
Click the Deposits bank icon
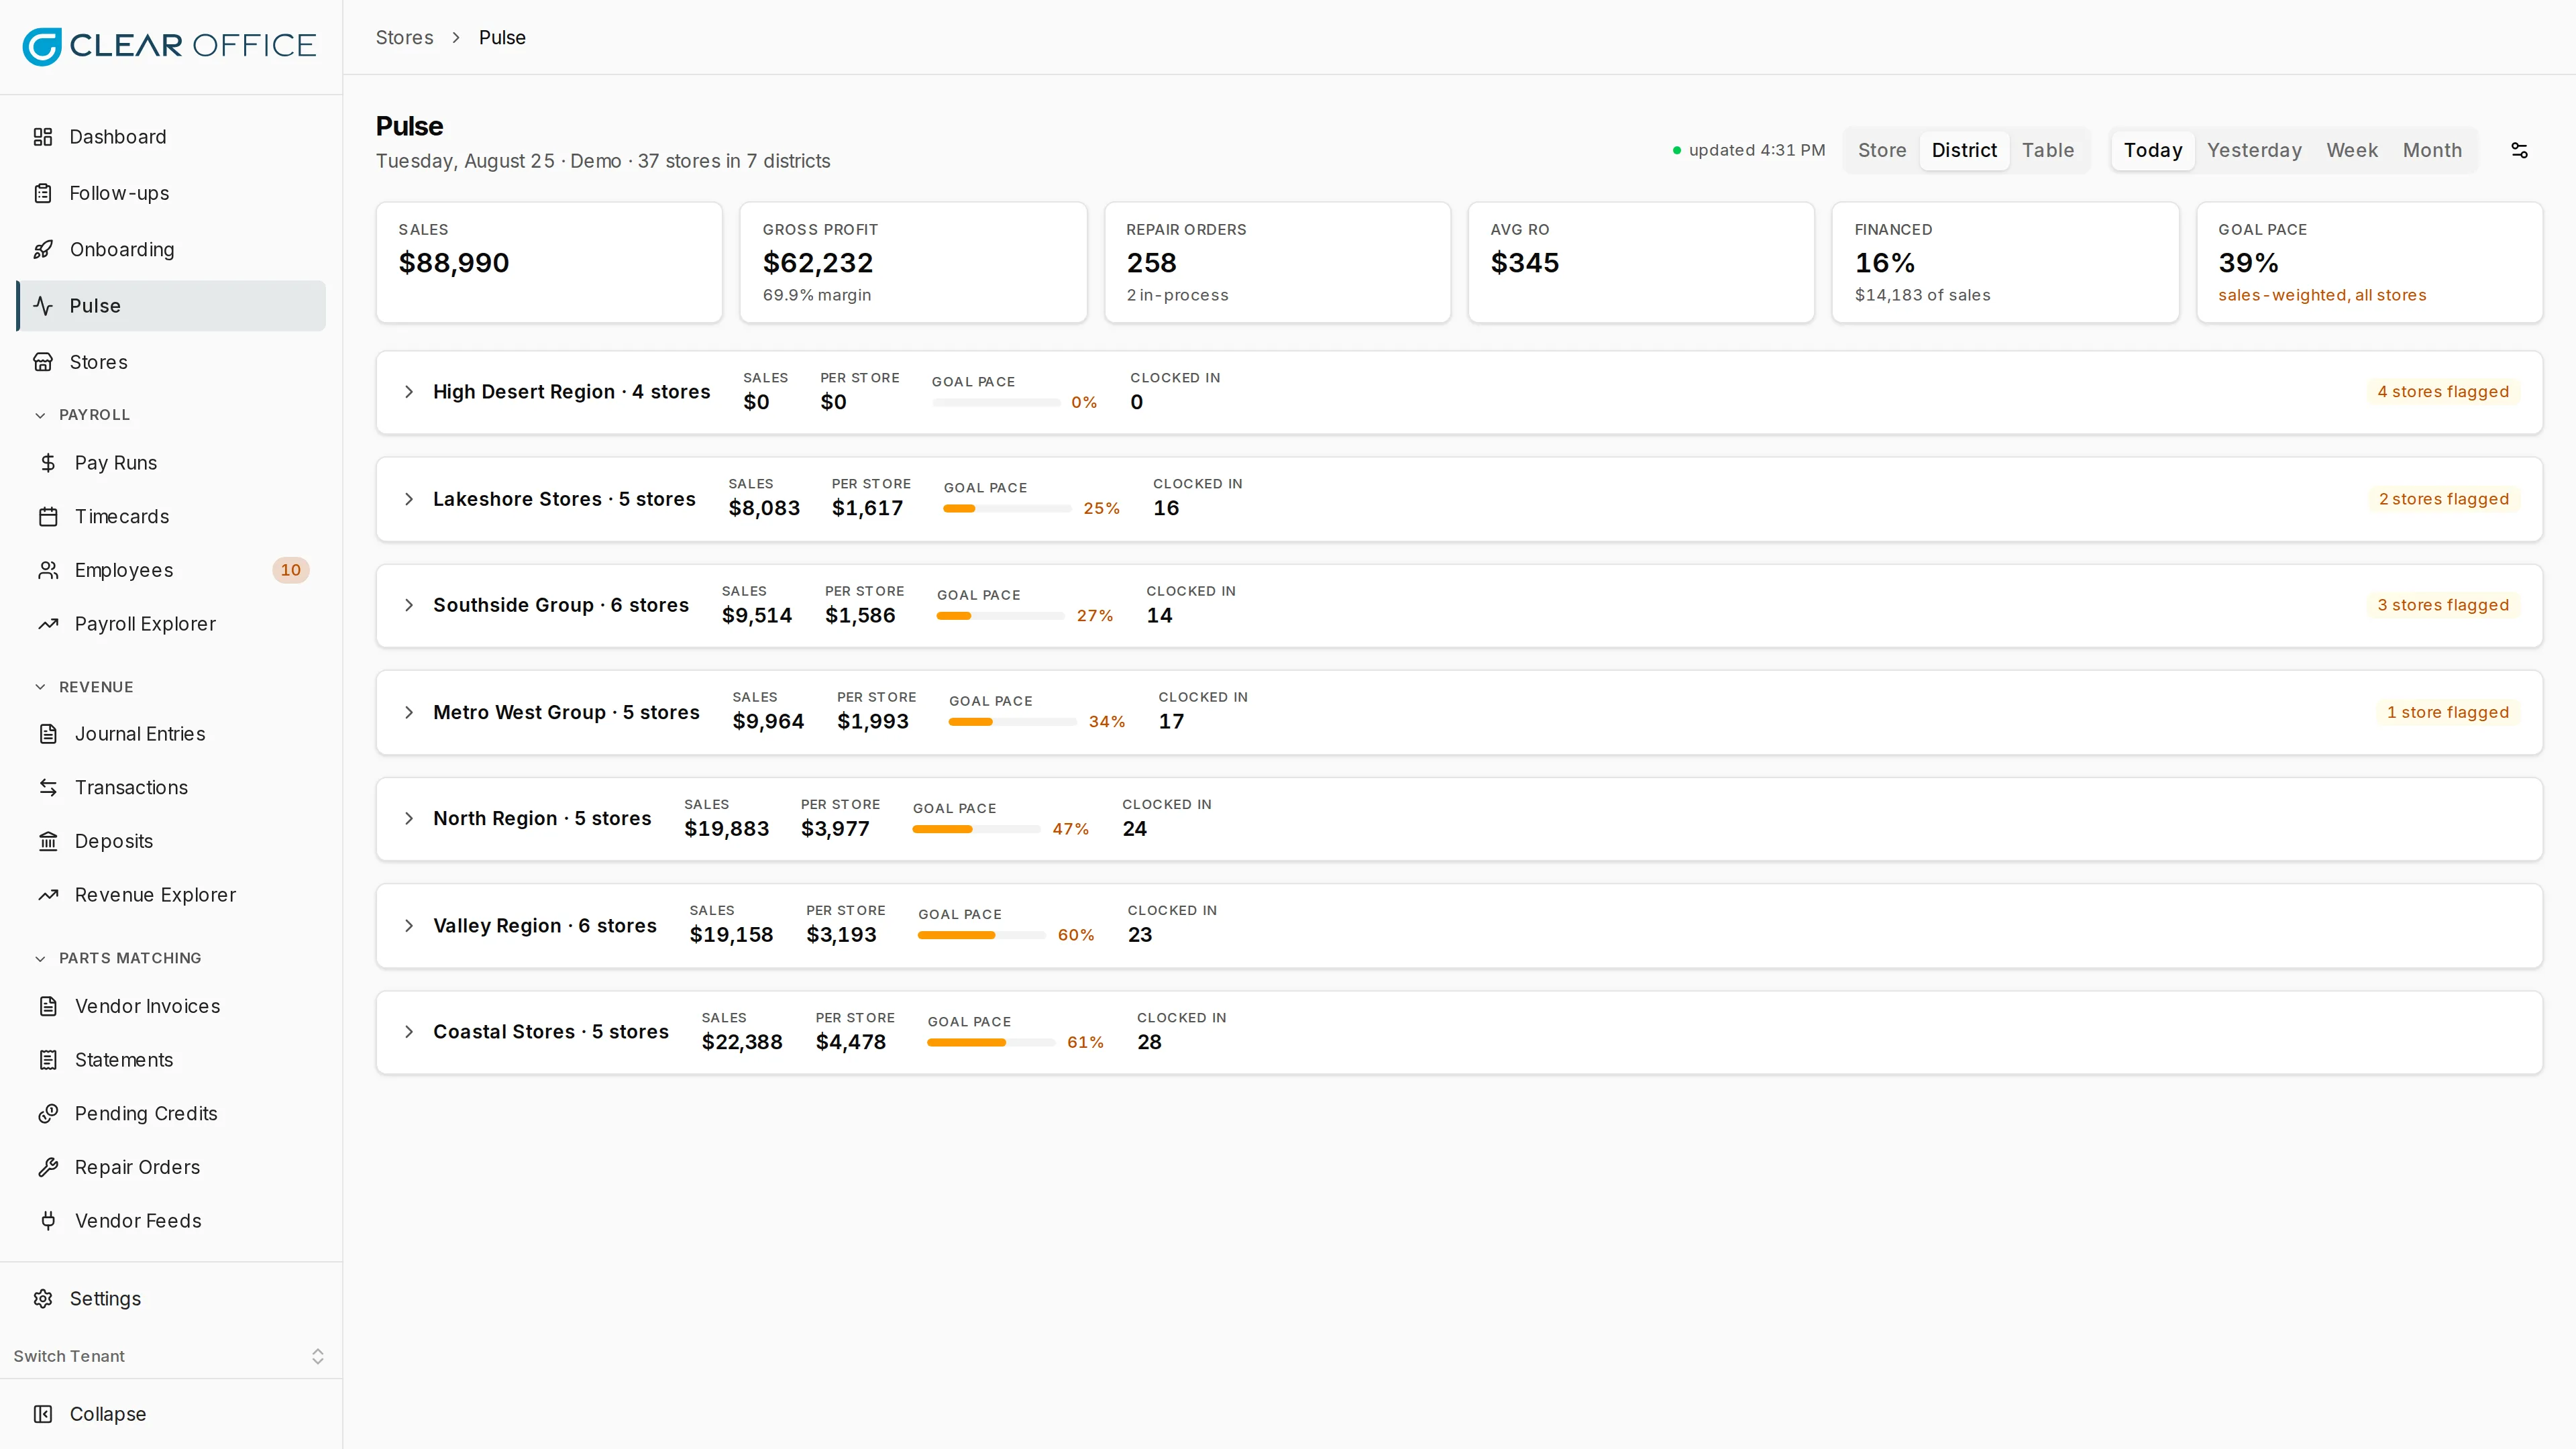pyautogui.click(x=48, y=841)
